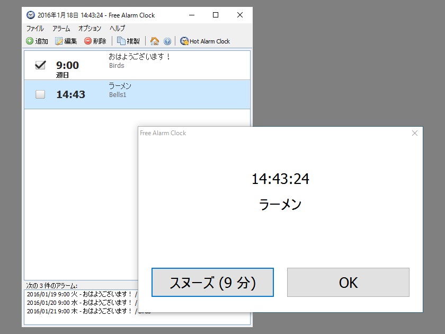Open the ヘルプ menu

coord(116,28)
